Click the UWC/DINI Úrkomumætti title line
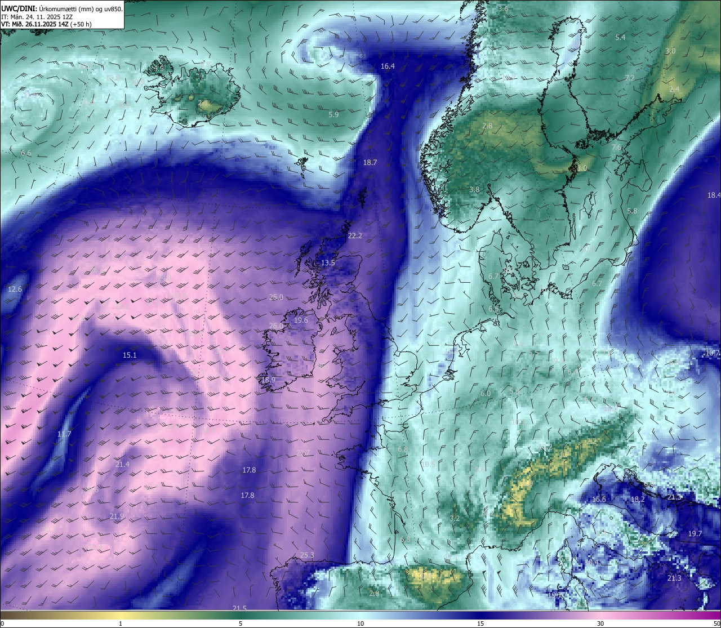The image size is (721, 628). [x=62, y=9]
